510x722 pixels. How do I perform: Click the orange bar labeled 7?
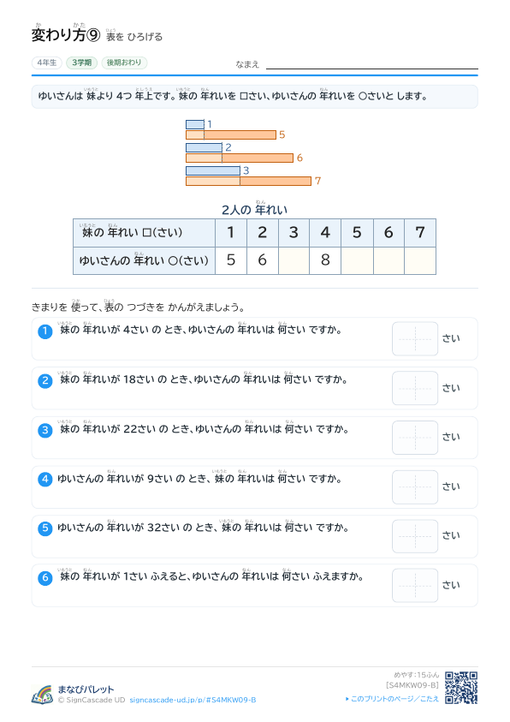(248, 181)
